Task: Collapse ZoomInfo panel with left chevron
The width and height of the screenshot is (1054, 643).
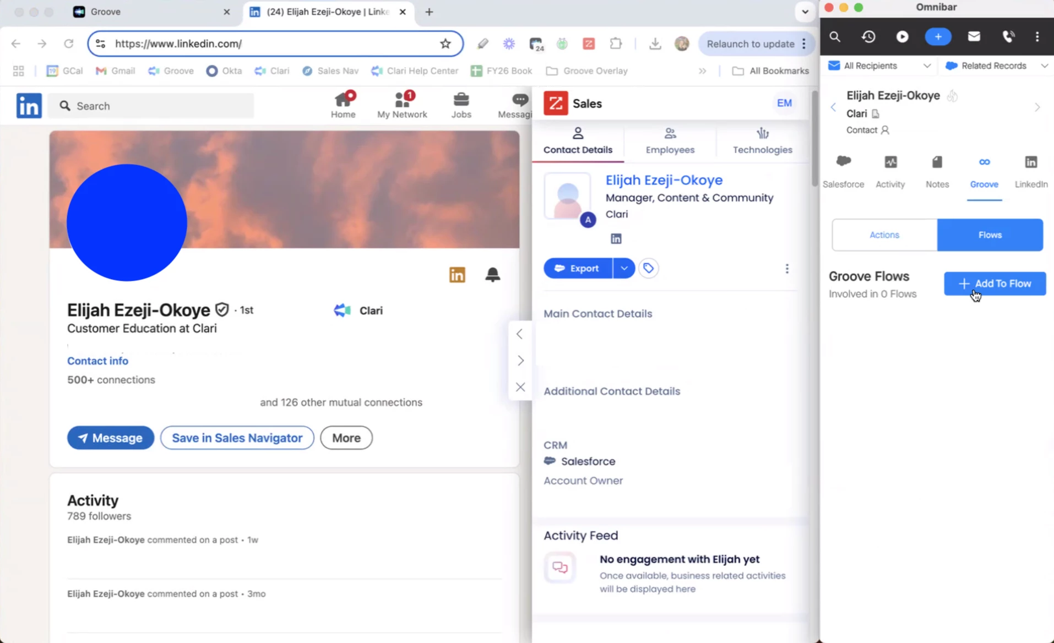Action: tap(519, 334)
